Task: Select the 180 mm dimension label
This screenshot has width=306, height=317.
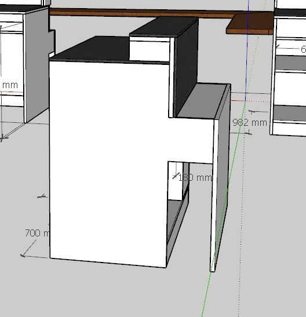Action: 195,177
